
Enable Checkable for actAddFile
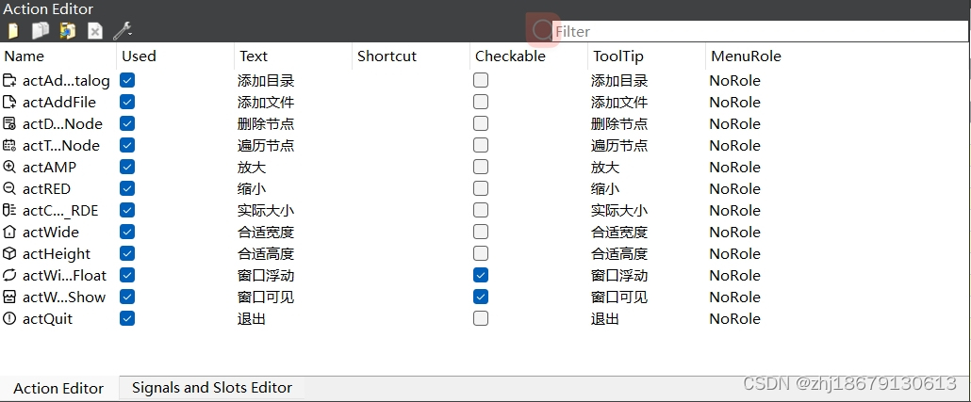pyautogui.click(x=481, y=102)
